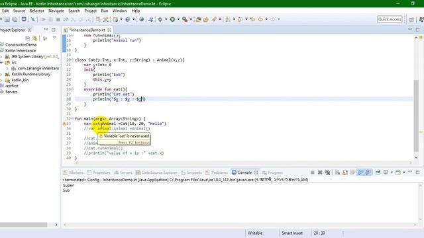Screen dimensions: 424x238
Task: Open the Help menu
Action: pos(135,11)
